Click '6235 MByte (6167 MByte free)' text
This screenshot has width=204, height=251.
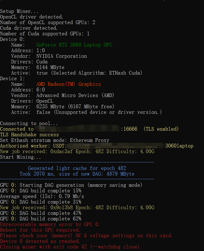(75, 107)
